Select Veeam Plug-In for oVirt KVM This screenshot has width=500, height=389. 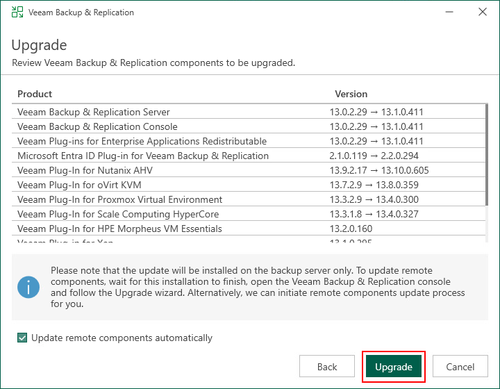click(x=249, y=185)
